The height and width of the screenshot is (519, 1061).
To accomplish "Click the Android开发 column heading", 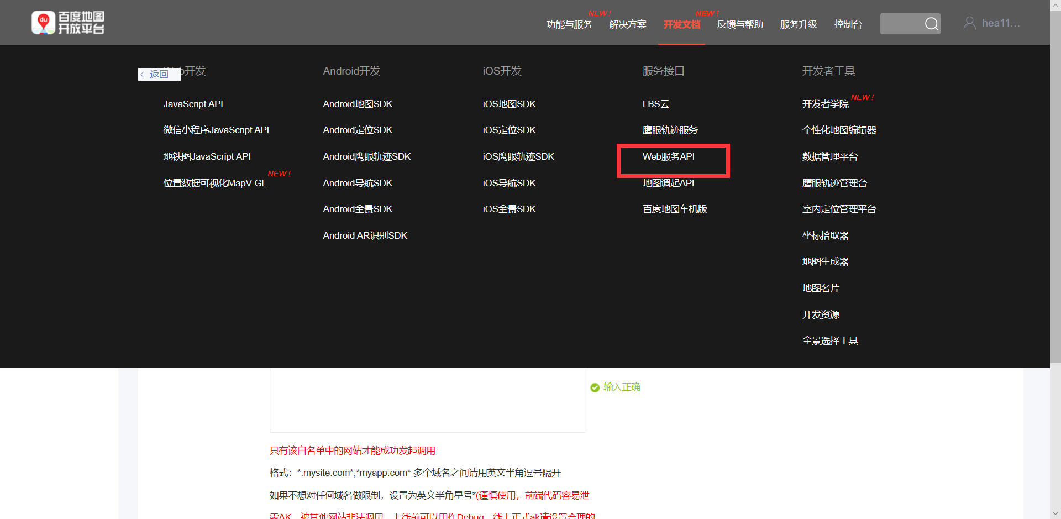I will pyautogui.click(x=351, y=71).
